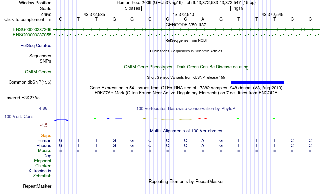Click 'Multiz Alignments of 100 Vertebrates' title
The image size is (320, 194).
(x=186, y=131)
